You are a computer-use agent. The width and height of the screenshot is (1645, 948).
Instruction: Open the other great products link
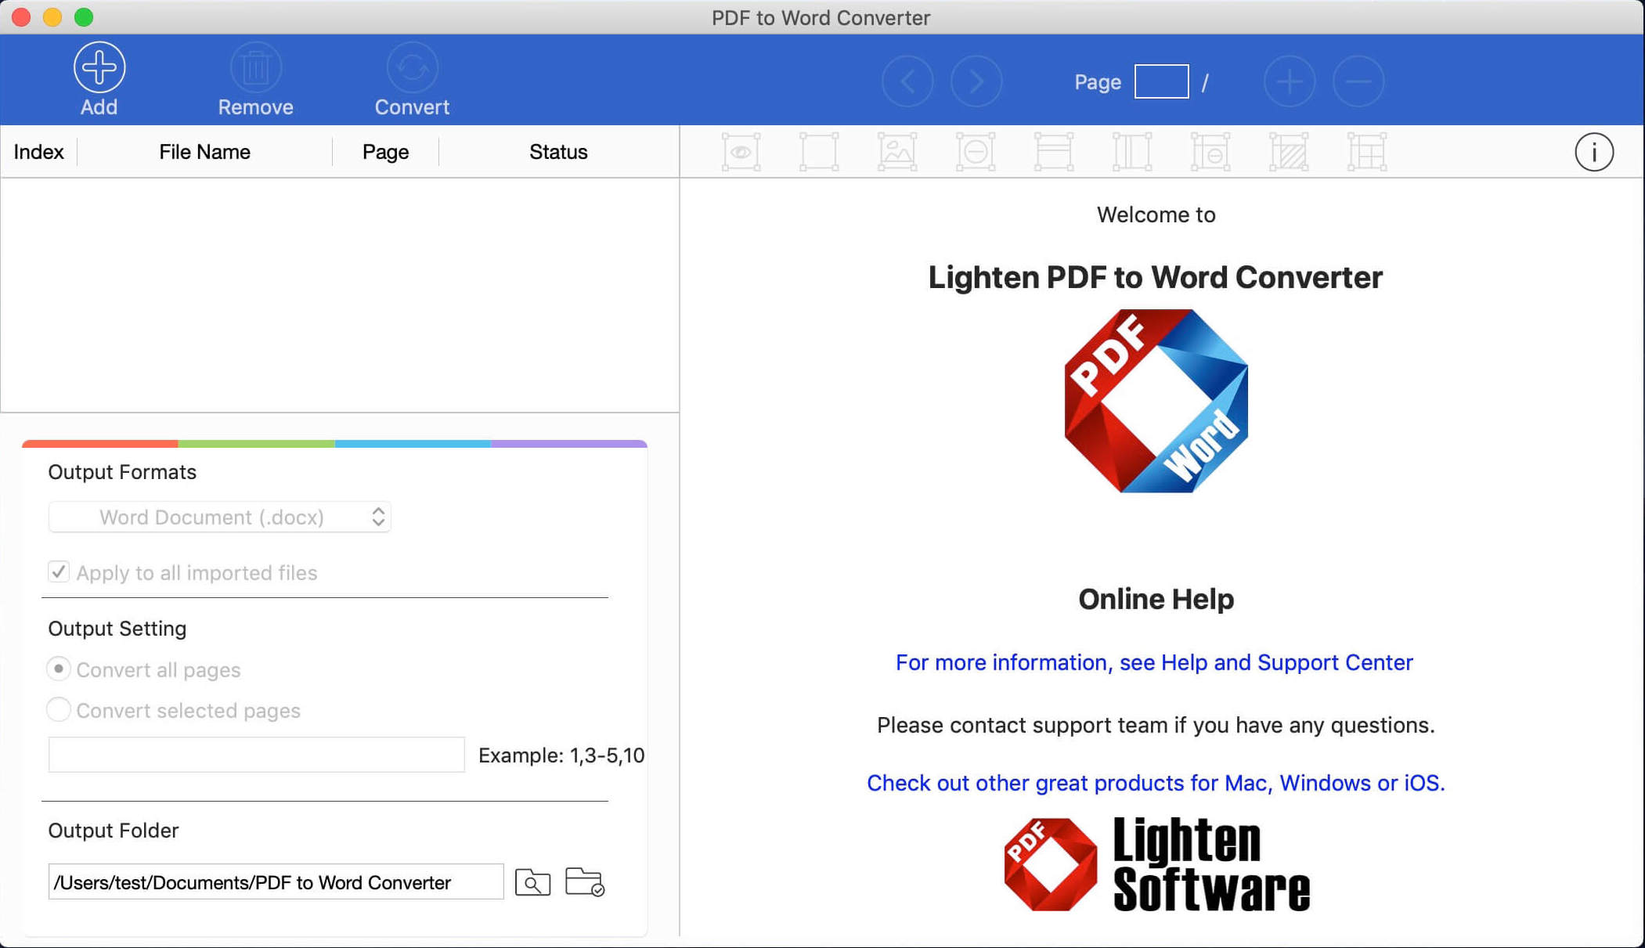(x=1156, y=783)
